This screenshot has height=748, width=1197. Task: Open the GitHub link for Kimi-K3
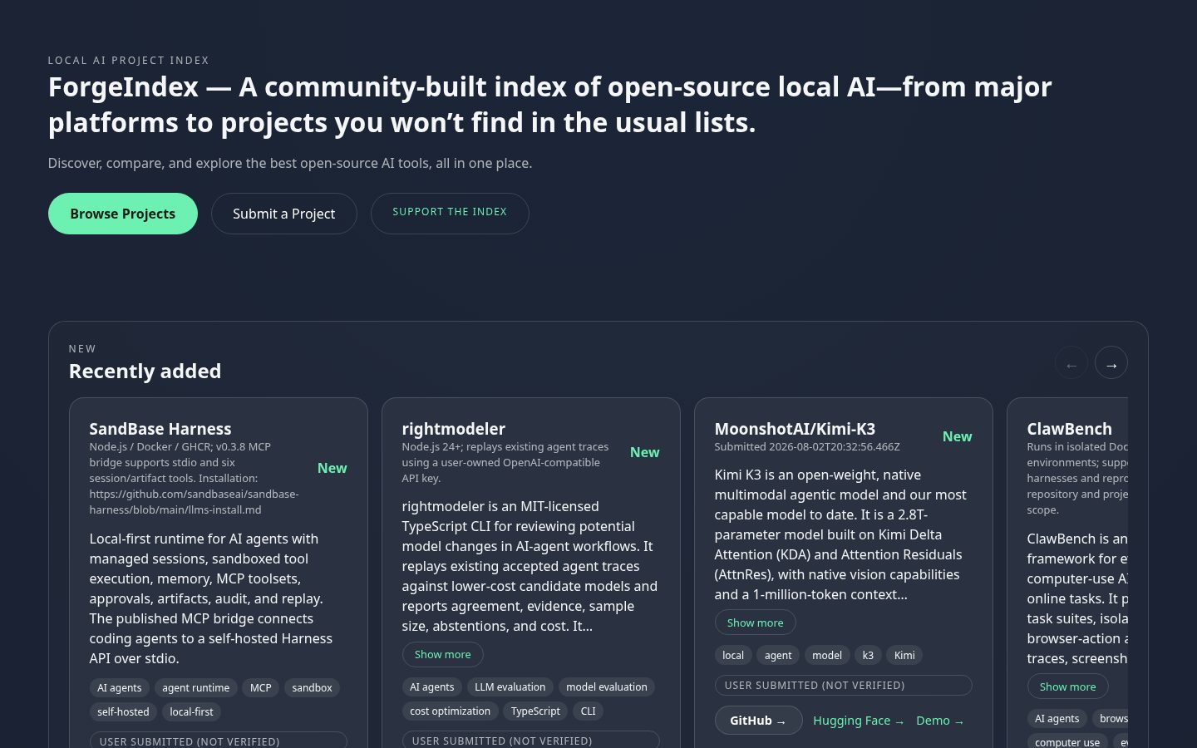(758, 721)
